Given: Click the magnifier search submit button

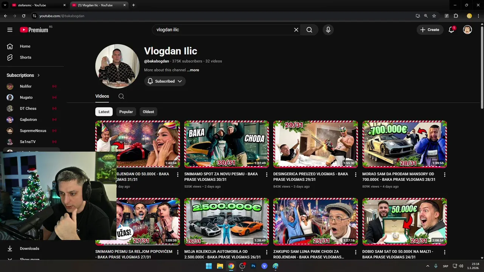Looking at the screenshot, I should coord(309,30).
